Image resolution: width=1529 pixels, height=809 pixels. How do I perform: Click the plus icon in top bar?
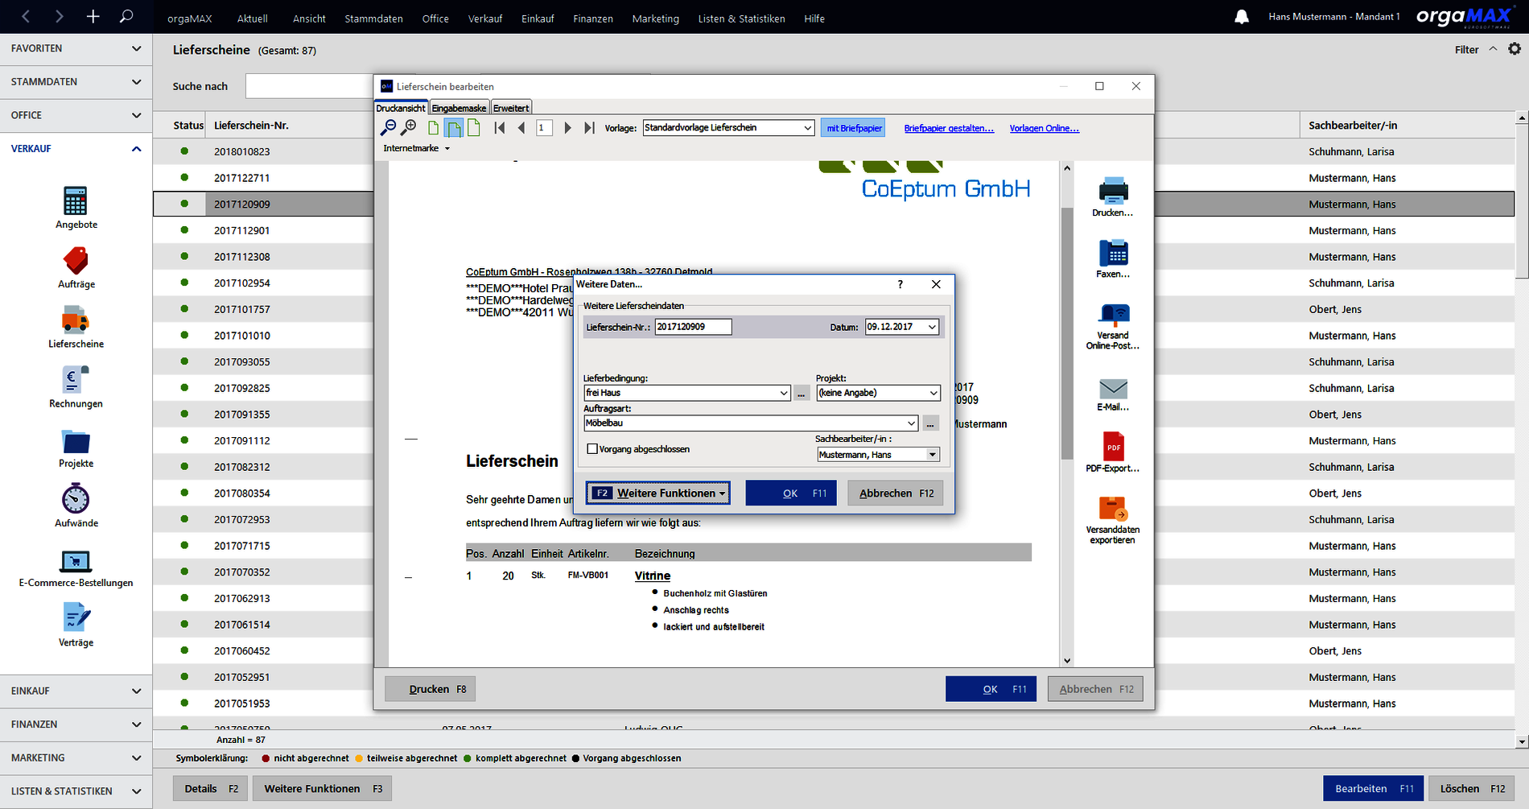click(x=93, y=16)
